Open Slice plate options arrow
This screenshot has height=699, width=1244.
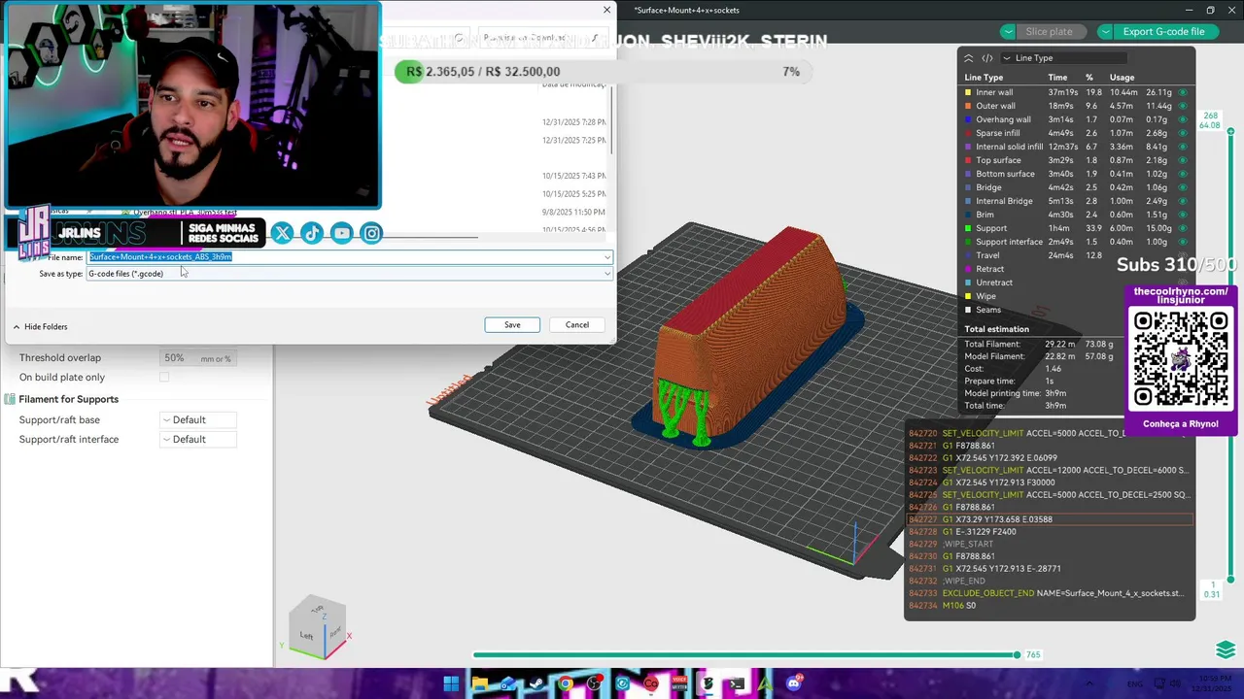tap(1009, 31)
